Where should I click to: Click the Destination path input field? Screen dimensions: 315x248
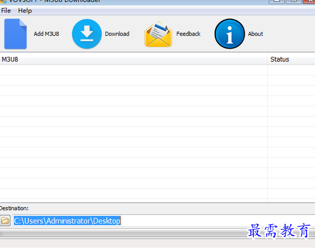click(164, 220)
